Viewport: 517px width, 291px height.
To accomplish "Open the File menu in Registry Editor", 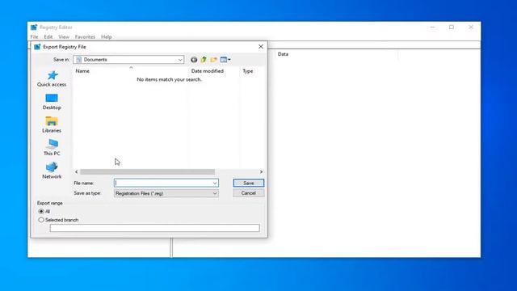I will pos(34,37).
